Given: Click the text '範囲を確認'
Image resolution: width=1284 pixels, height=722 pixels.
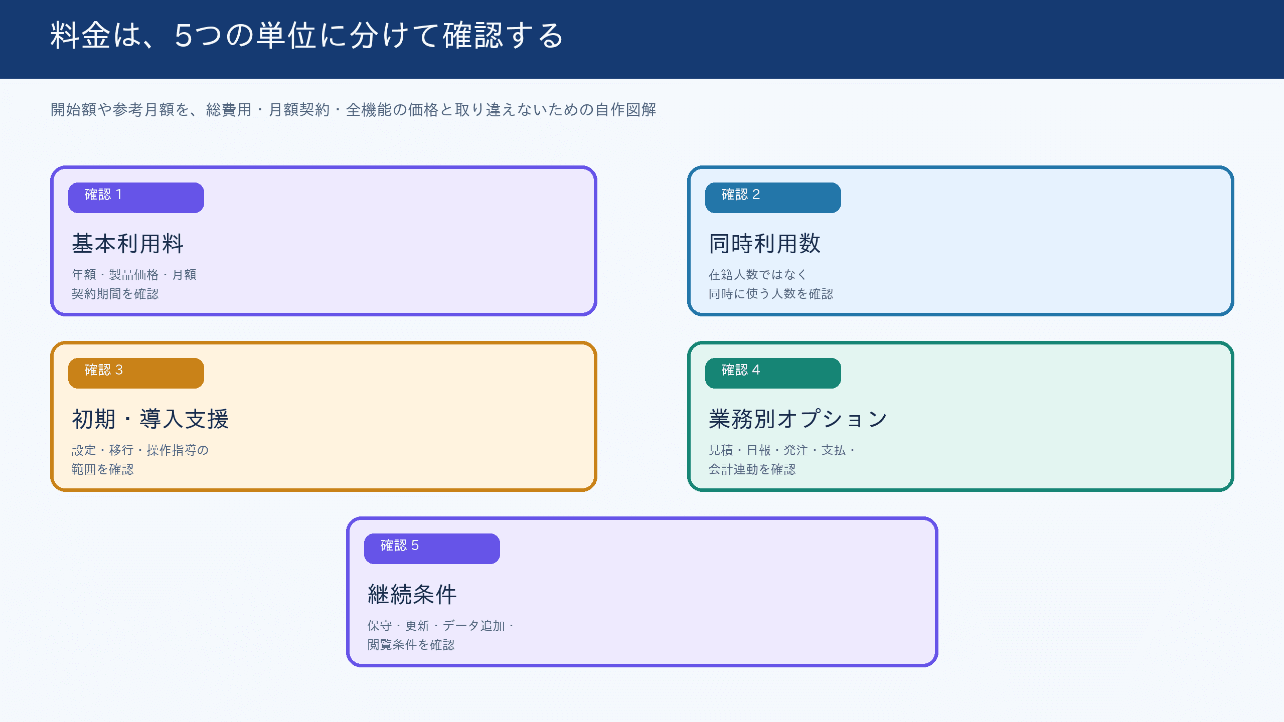Looking at the screenshot, I should (103, 469).
